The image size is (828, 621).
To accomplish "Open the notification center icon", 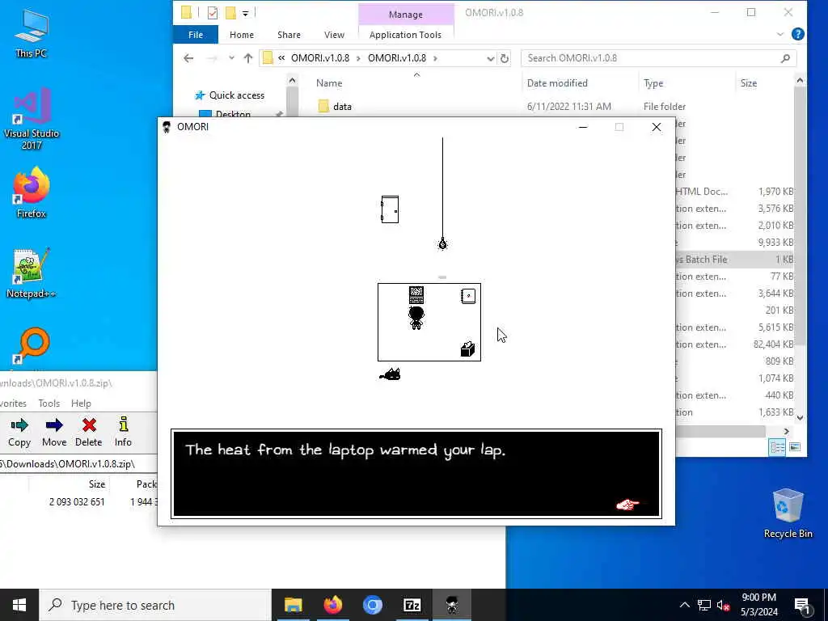I will point(802,606).
